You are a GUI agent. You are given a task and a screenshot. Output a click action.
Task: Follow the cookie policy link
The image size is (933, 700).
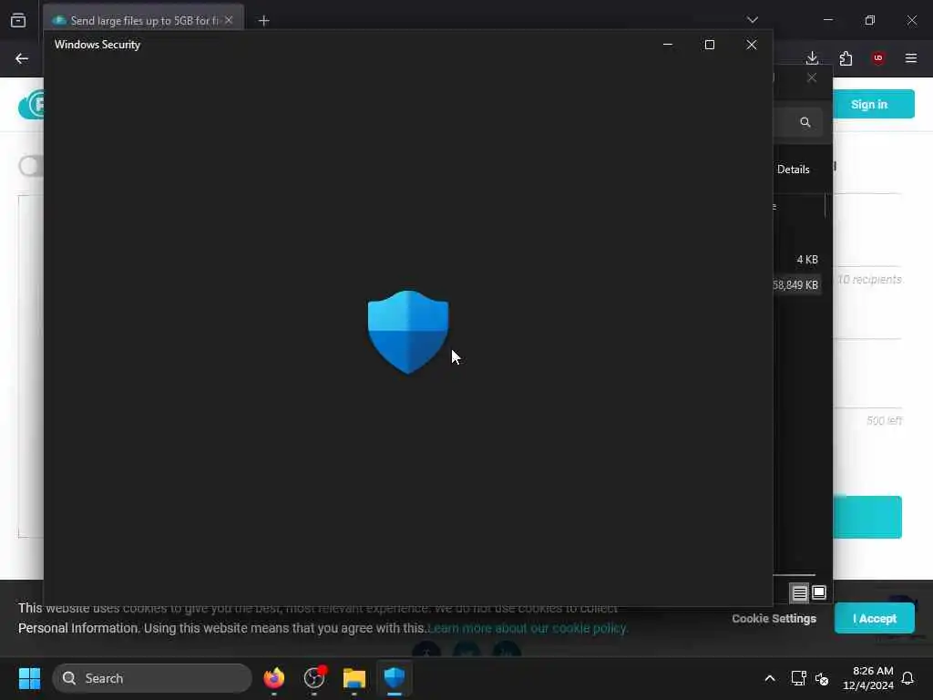coord(528,628)
